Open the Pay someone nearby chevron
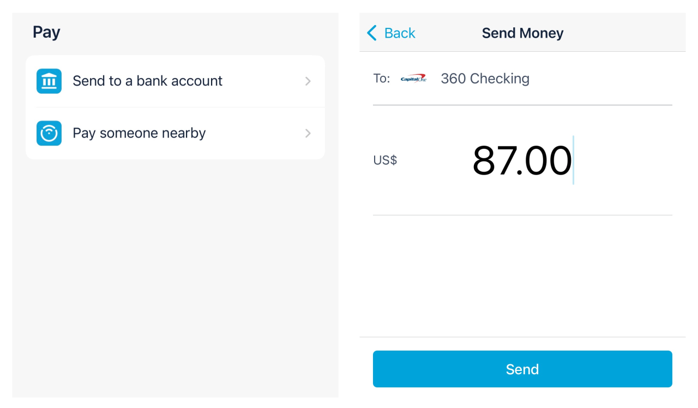Viewport: 698px width, 408px height. [308, 133]
